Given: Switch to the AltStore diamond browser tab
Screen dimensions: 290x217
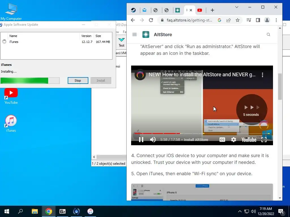Looking at the screenshot, I should 178,10.
